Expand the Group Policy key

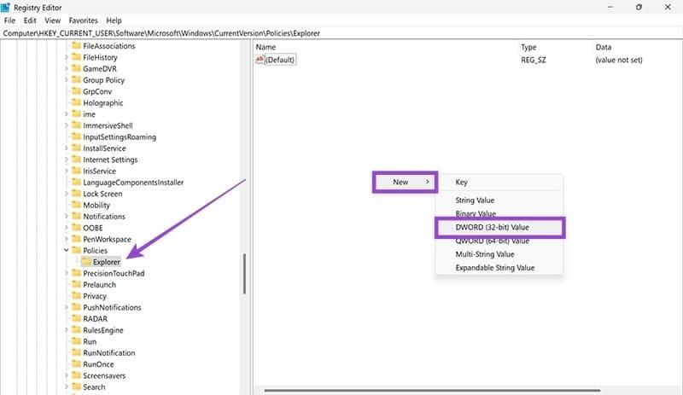[66, 80]
